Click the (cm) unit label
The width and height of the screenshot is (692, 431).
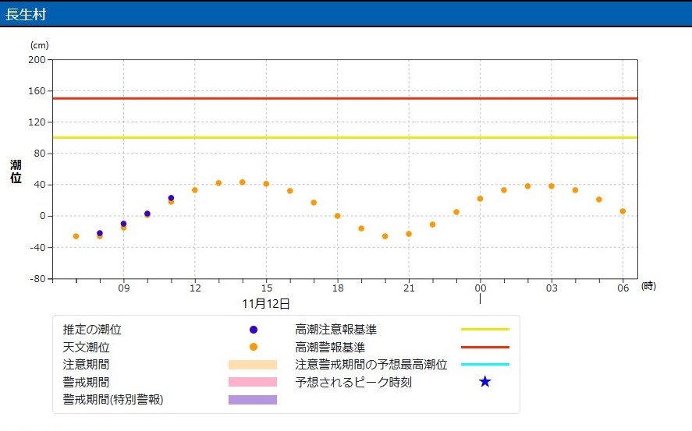pos(39,45)
